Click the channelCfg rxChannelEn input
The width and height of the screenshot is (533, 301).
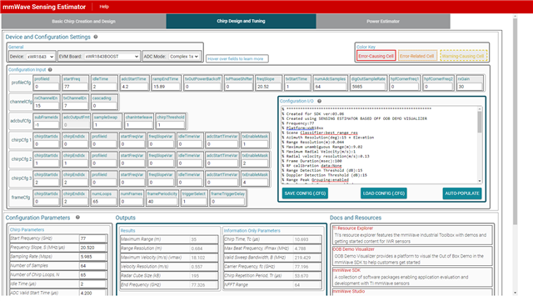coord(47,106)
